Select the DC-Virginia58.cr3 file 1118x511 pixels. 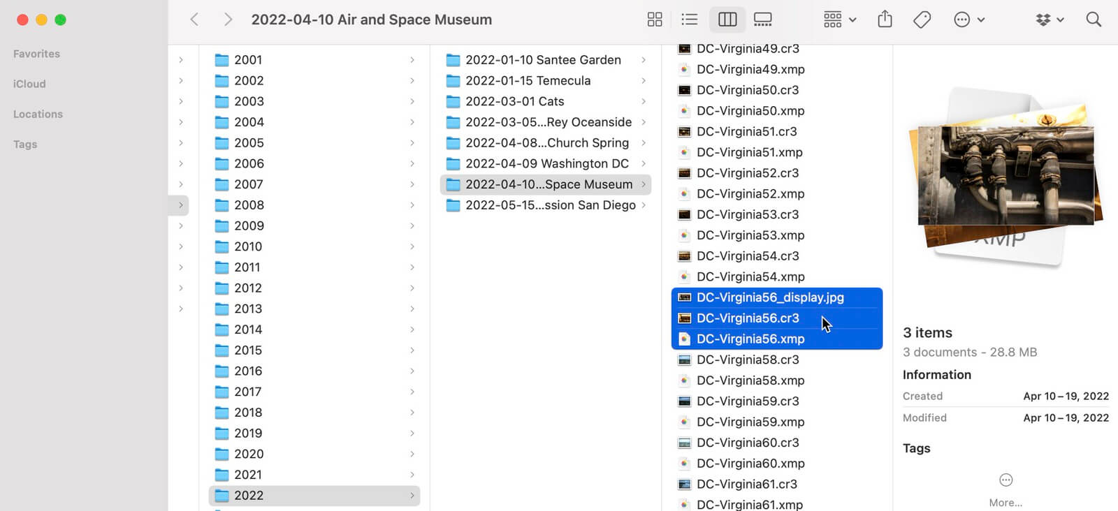point(747,360)
